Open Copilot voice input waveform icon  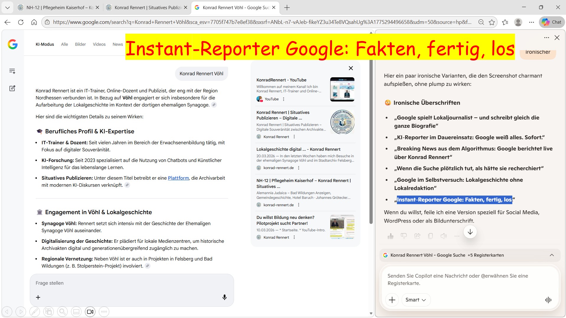(548, 300)
